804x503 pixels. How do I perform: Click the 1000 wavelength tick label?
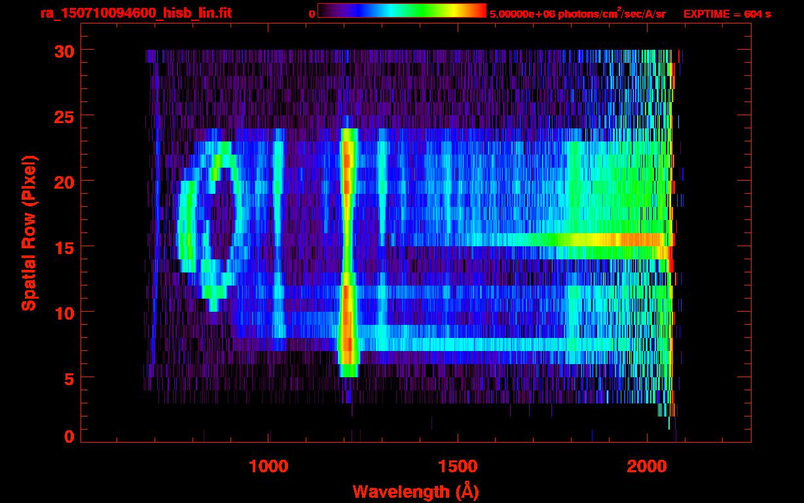tap(268, 466)
